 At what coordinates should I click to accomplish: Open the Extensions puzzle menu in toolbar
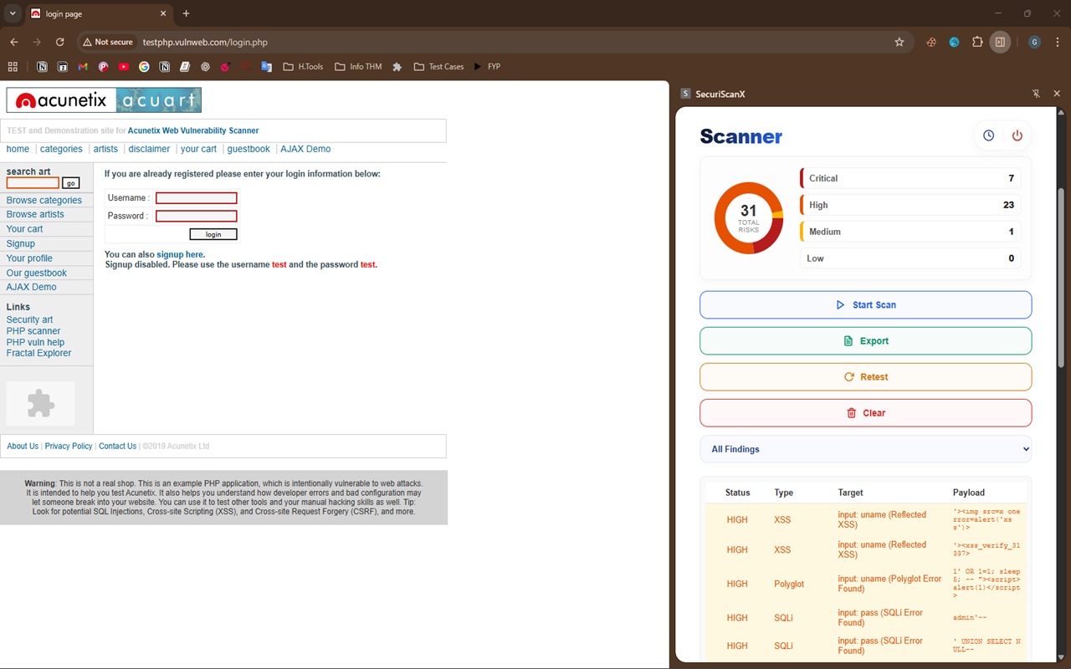click(977, 42)
